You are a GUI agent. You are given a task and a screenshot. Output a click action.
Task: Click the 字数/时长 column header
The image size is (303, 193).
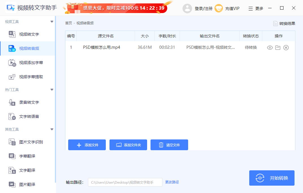tap(167, 36)
